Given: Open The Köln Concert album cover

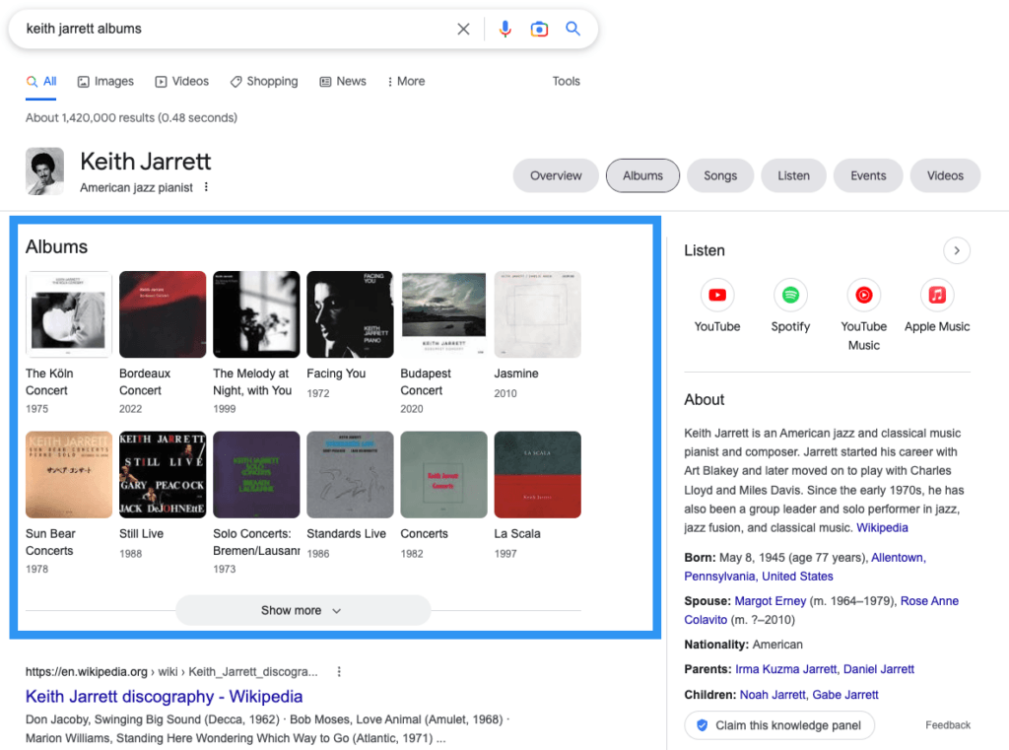Looking at the screenshot, I should tap(69, 314).
